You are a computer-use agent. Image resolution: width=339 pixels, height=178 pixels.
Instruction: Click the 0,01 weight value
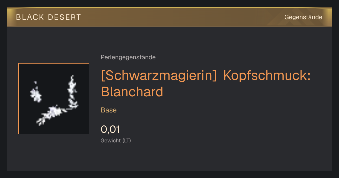tap(110, 129)
